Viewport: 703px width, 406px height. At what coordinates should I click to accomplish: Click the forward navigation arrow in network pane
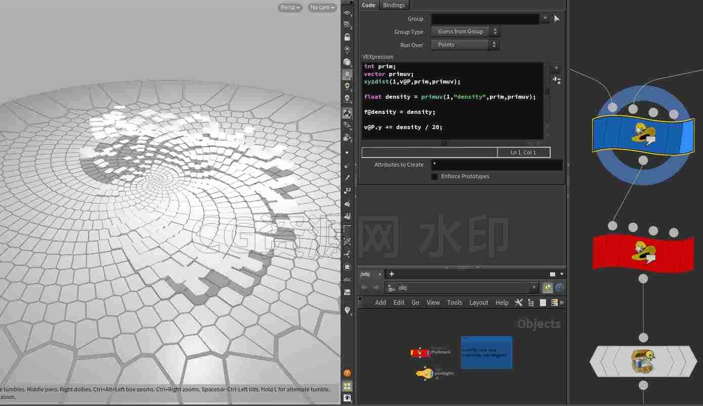coord(376,288)
